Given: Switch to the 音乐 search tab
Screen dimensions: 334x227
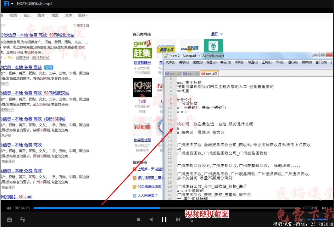Looking at the screenshot, I should (x=27, y=15).
